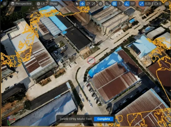Image resolution: width=171 pixels, height=127 pixels.
Task: Click the Complete button
Action: tap(104, 119)
